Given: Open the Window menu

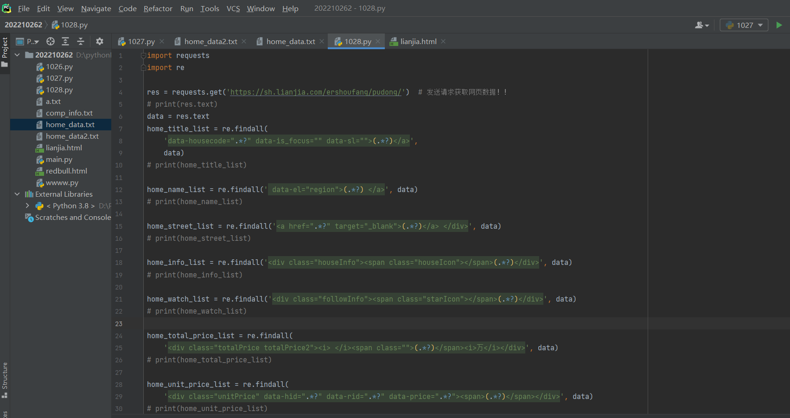Looking at the screenshot, I should [x=261, y=8].
